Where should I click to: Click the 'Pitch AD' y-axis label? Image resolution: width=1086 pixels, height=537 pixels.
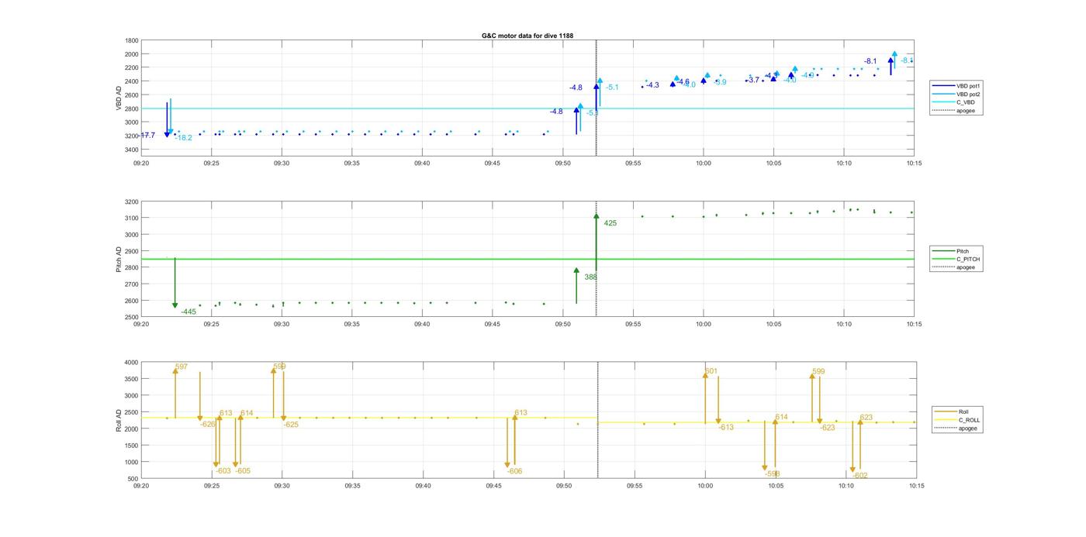pos(119,260)
